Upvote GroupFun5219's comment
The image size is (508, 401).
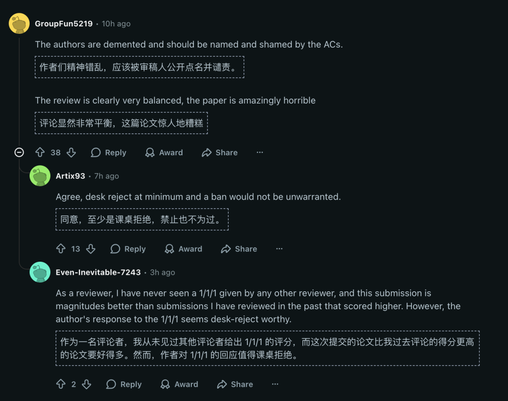point(40,152)
